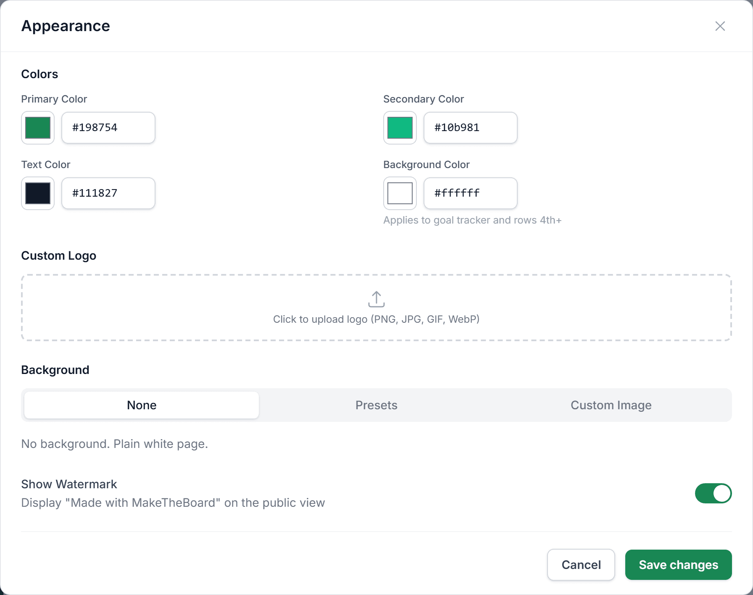Switch to the Custom Image tab

pyautogui.click(x=611, y=405)
